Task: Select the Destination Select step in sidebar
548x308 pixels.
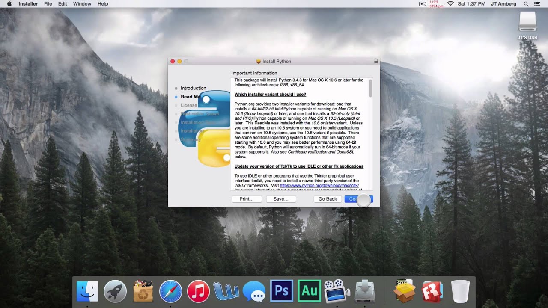Action: click(x=200, y=114)
